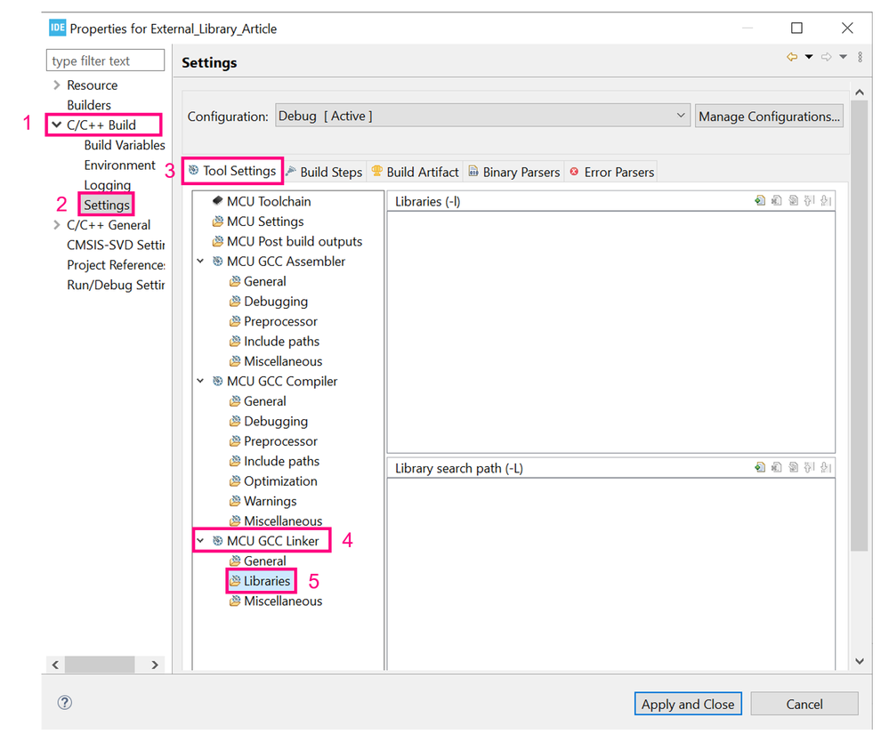Collapse the MCU GCC Assembler tree node
Image resolution: width=889 pixels, height=742 pixels.
200,262
